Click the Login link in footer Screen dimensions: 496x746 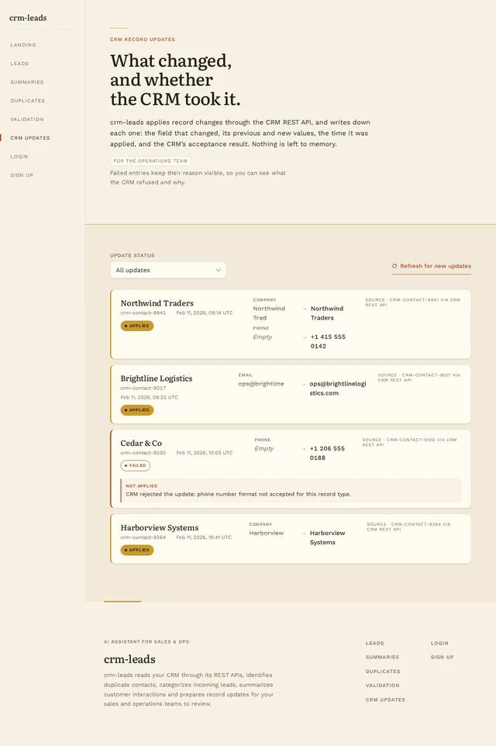(439, 643)
